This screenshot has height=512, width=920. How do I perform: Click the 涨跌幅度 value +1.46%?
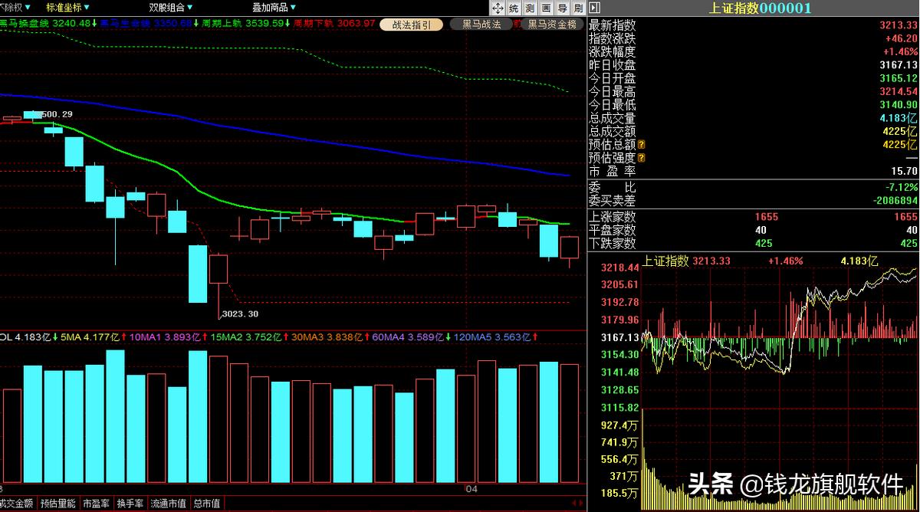click(901, 52)
